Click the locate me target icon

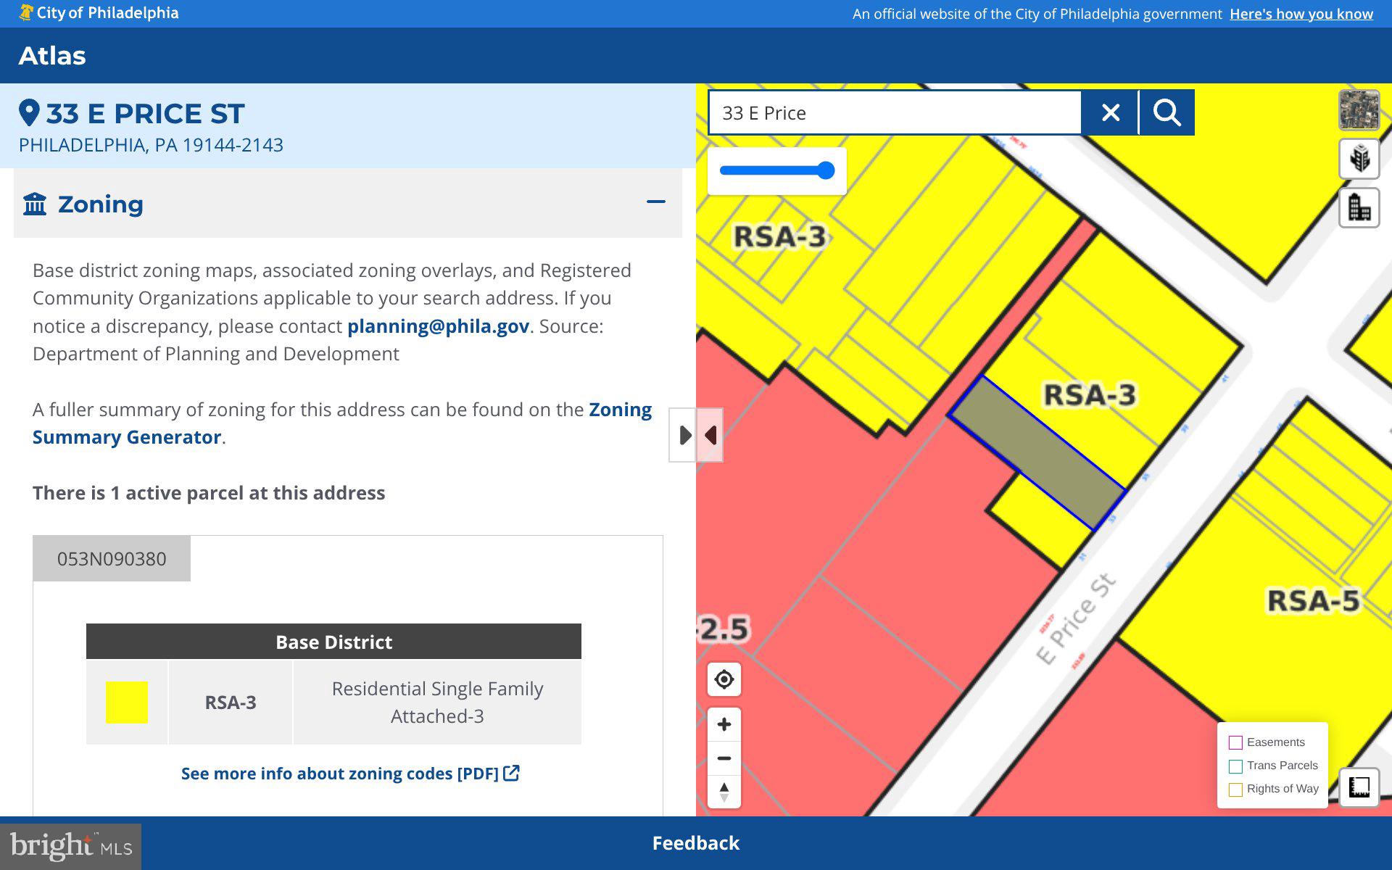(x=724, y=679)
